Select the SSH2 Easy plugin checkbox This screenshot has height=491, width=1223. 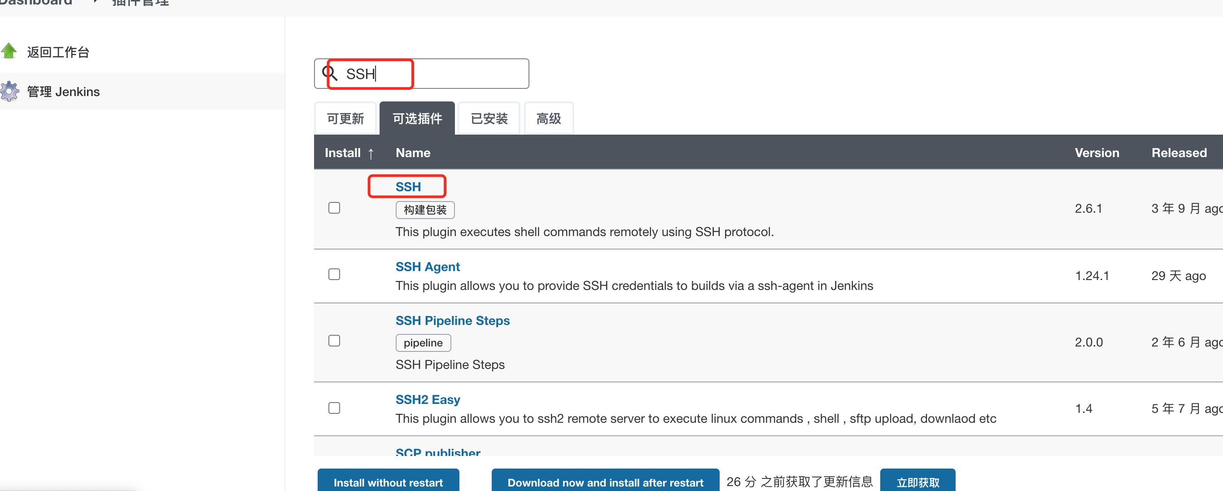point(334,408)
